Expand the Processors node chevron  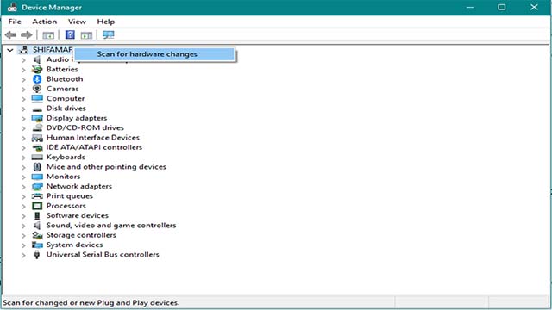[23, 207]
